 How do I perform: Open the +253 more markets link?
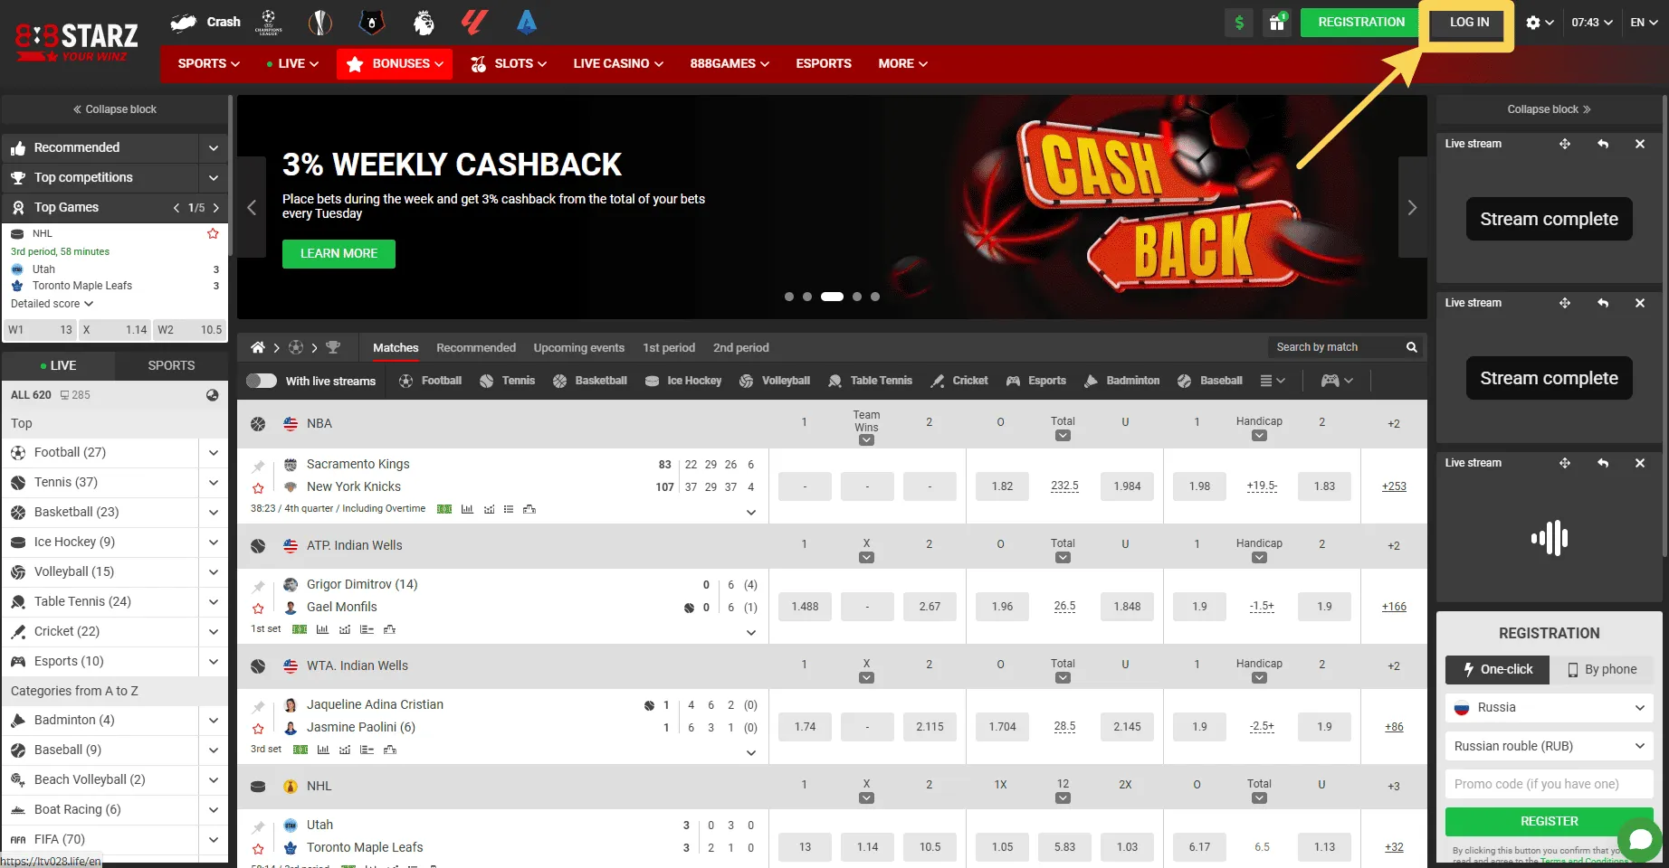coord(1394,486)
